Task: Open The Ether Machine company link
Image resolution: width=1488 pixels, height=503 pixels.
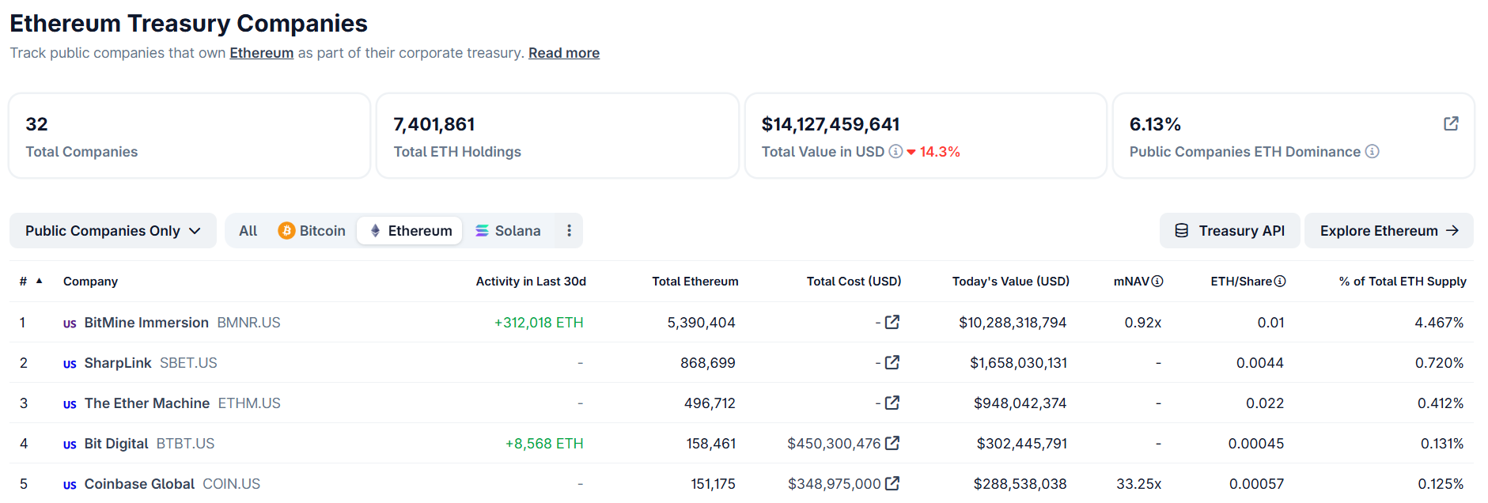Action: point(147,403)
